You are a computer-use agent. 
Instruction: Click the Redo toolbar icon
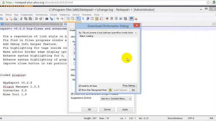[x=41, y=19]
